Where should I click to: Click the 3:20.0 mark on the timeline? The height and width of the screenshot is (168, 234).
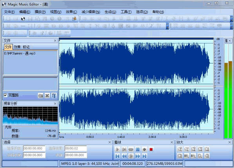click(183, 137)
